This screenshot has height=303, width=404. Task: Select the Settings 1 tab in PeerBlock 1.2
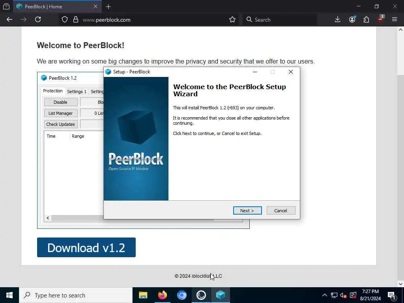77,92
